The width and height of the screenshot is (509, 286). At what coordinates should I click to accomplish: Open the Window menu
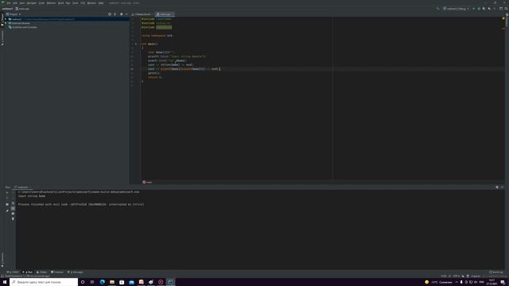(91, 3)
